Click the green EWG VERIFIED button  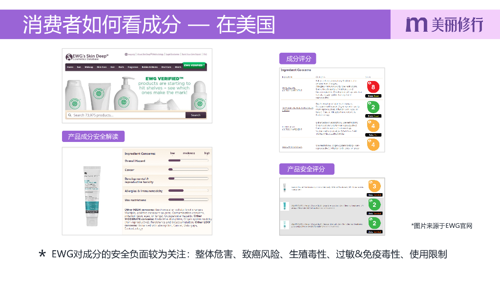click(x=194, y=65)
